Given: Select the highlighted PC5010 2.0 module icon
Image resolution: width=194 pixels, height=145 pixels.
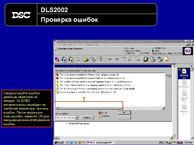Looking at the screenshot, I should (184, 74).
